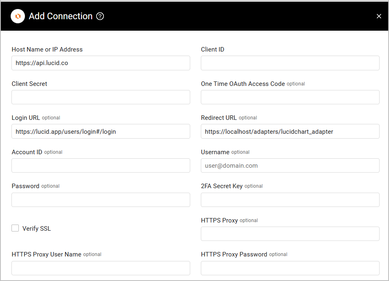The height and width of the screenshot is (281, 389).
Task: Focus the Account ID field
Action: (101, 166)
